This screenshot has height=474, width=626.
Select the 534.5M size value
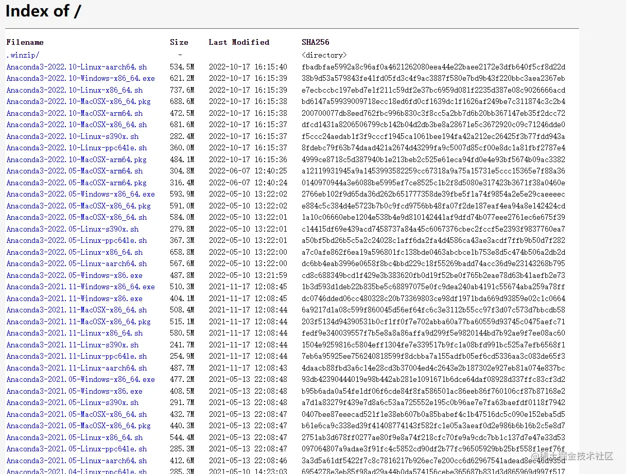coord(182,67)
